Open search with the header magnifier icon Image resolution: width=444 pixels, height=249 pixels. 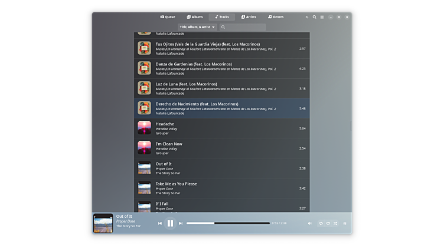point(314,17)
